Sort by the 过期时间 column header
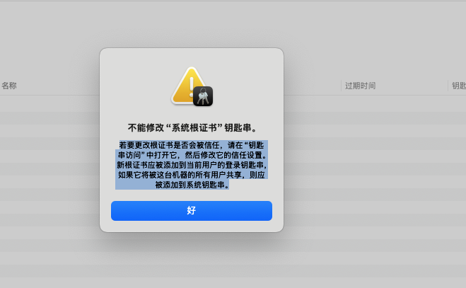466x288 pixels. pyautogui.click(x=360, y=86)
